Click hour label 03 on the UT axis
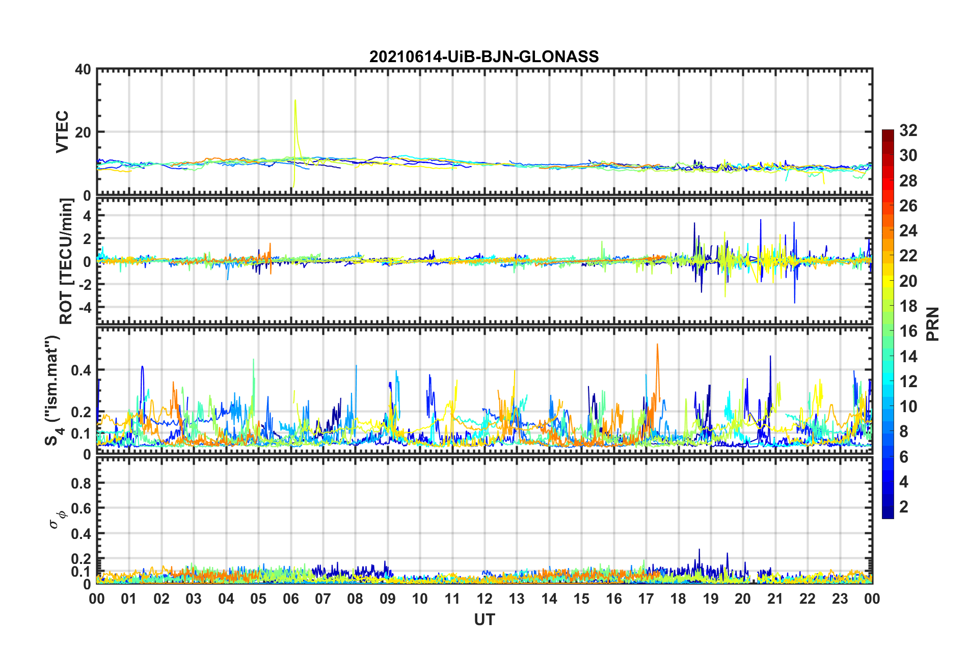Screen dimensions: 969x648 coord(194,599)
